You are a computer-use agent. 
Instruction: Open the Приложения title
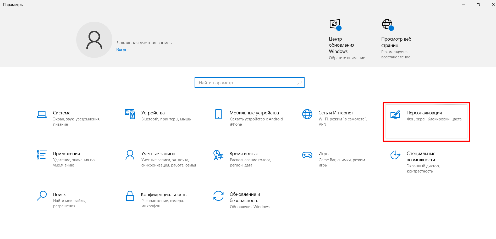(66, 154)
